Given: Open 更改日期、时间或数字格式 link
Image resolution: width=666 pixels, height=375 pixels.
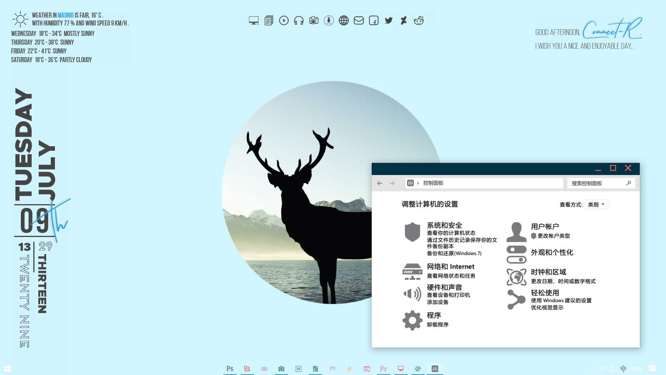Looking at the screenshot, I should [x=563, y=281].
